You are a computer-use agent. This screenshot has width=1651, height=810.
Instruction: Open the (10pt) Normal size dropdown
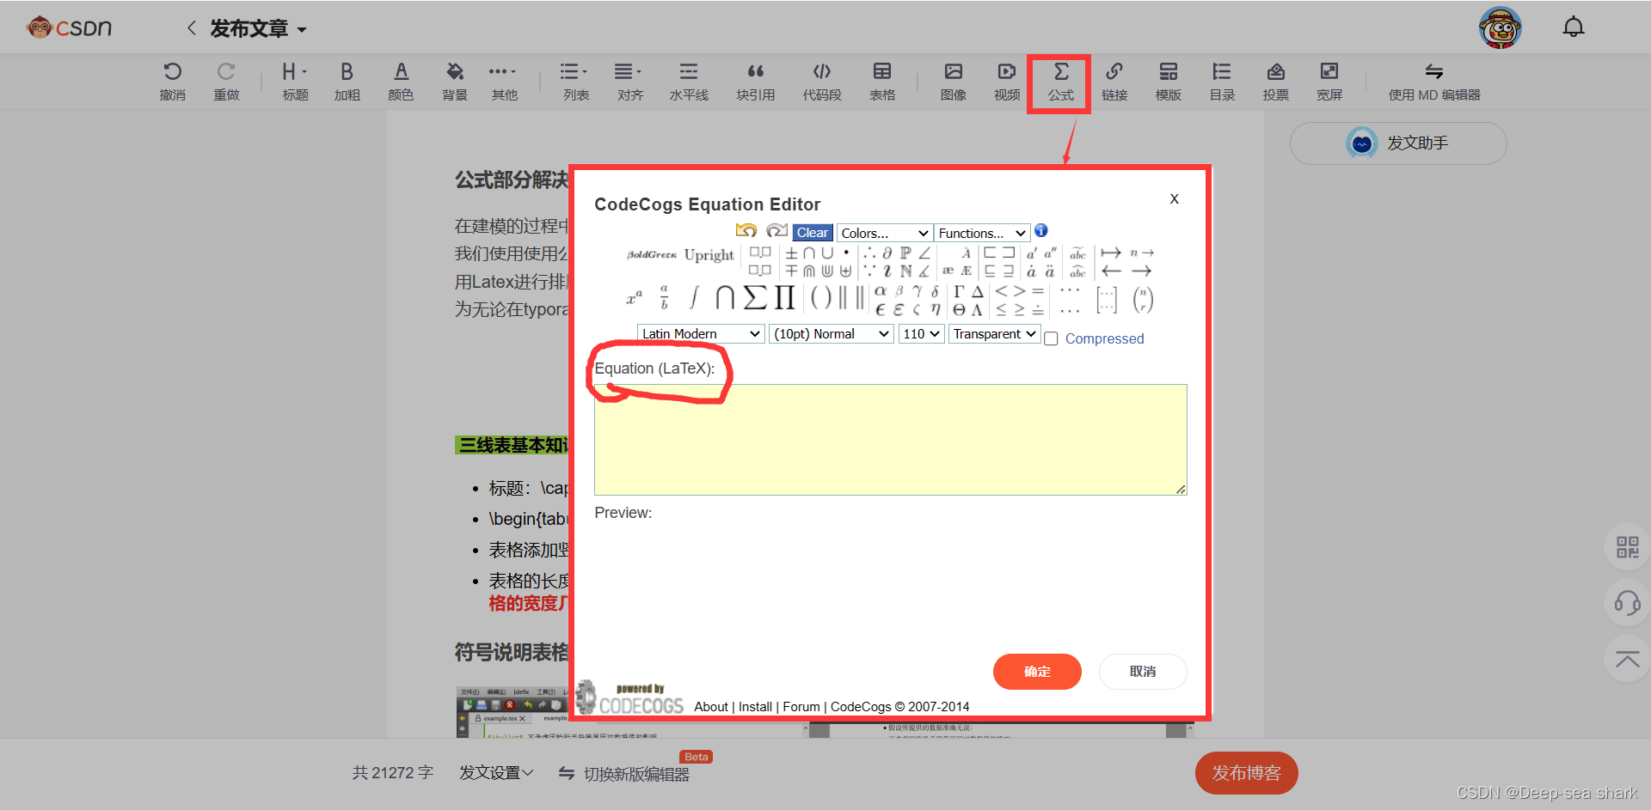(x=832, y=333)
